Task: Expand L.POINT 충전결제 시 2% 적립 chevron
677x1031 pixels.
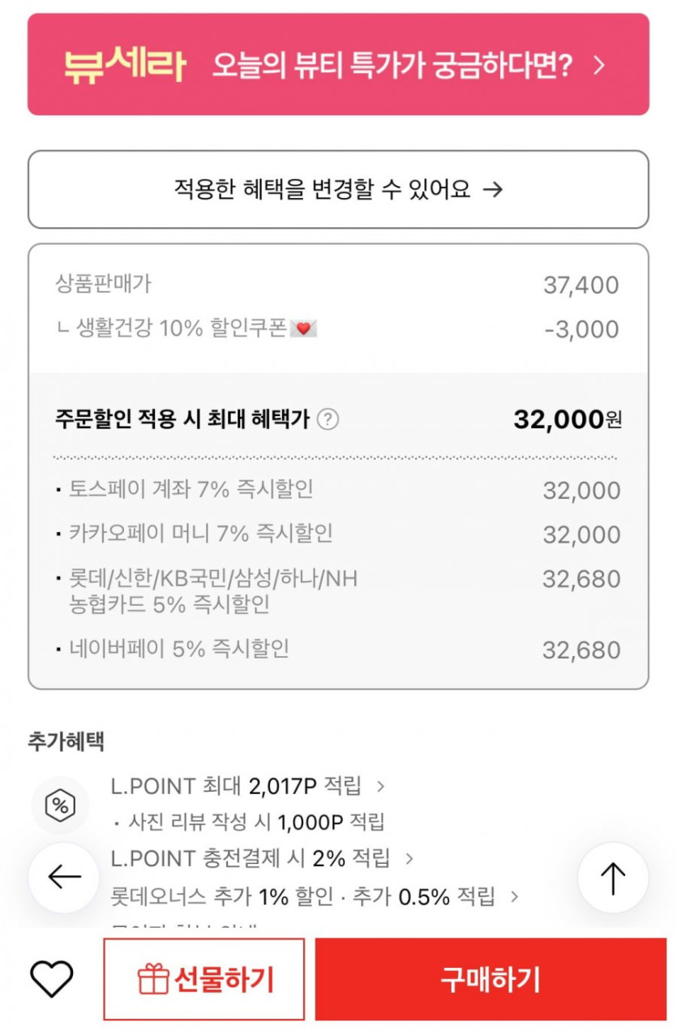Action: [409, 858]
